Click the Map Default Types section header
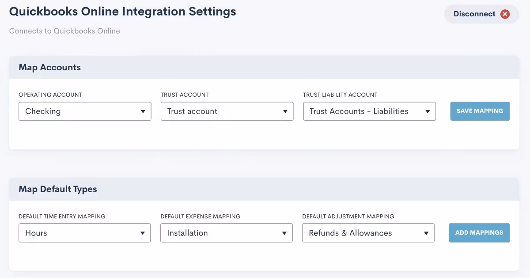 [x=57, y=189]
